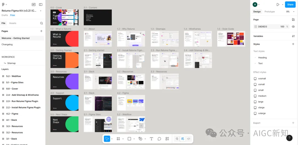
Task: Open the 9% zoom dropdown
Action: [x=289, y=12]
